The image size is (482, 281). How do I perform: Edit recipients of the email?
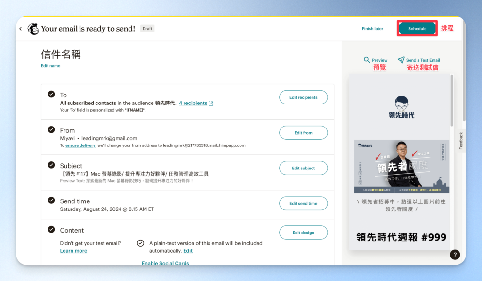pos(304,97)
